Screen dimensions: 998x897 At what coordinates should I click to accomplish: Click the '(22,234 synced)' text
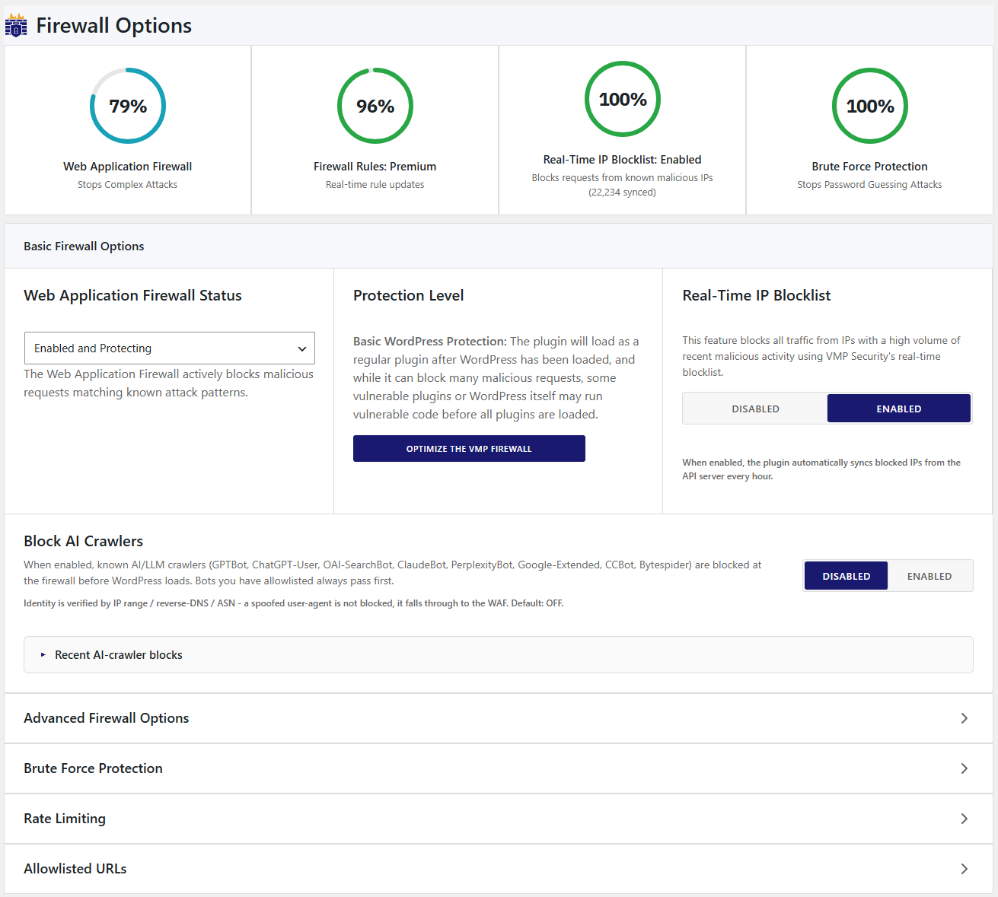click(623, 192)
